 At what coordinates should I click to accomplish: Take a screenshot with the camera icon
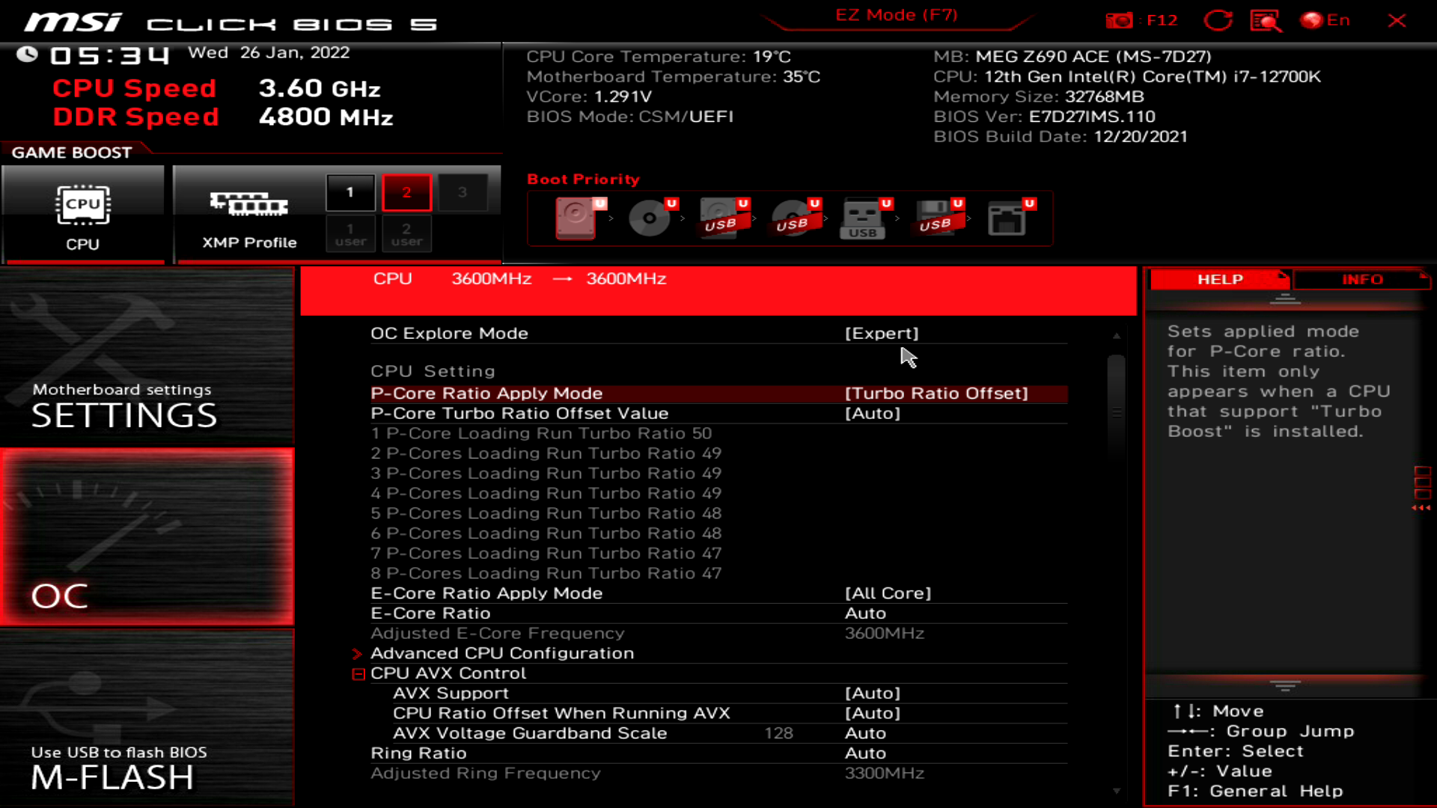coord(1120,20)
